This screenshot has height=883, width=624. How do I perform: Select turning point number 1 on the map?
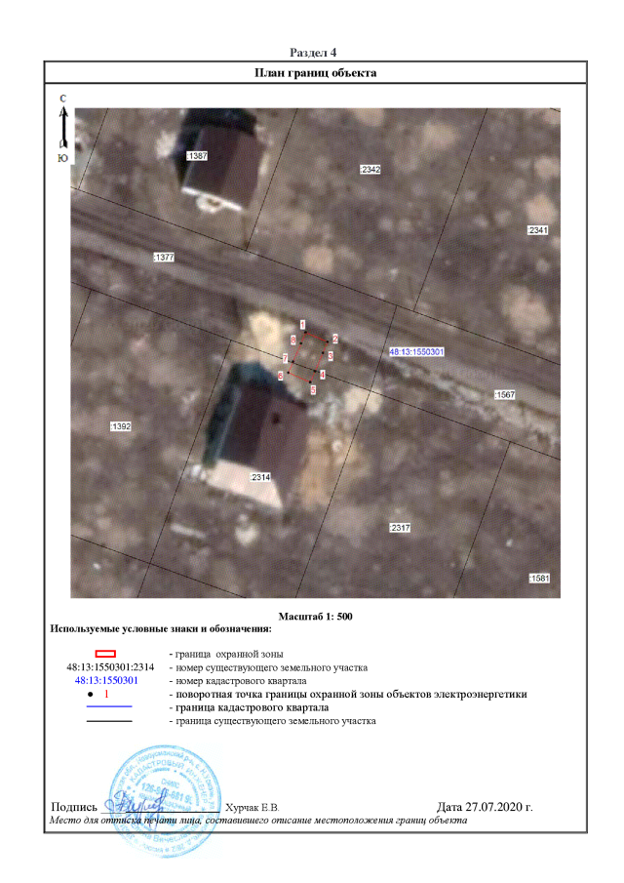(x=303, y=325)
